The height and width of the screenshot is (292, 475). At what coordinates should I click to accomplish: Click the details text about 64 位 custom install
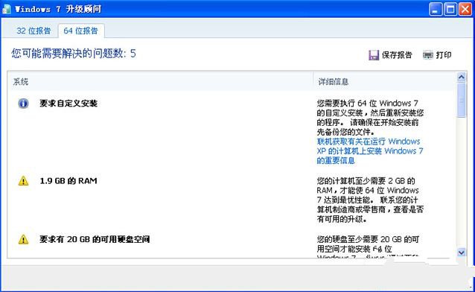click(x=370, y=118)
